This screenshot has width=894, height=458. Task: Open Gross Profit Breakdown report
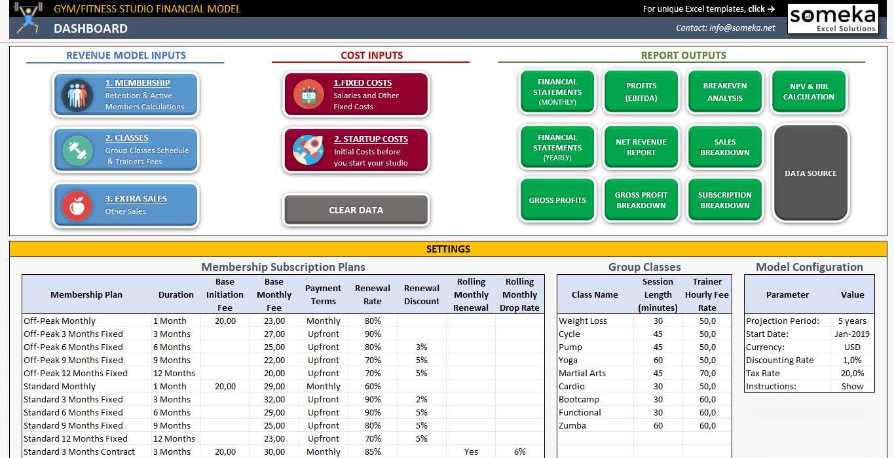click(641, 200)
